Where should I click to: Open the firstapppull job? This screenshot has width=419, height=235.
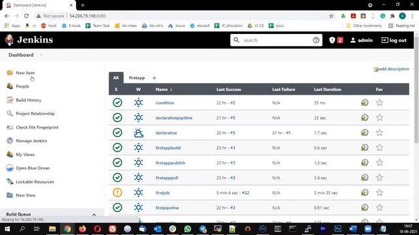pyautogui.click(x=167, y=178)
